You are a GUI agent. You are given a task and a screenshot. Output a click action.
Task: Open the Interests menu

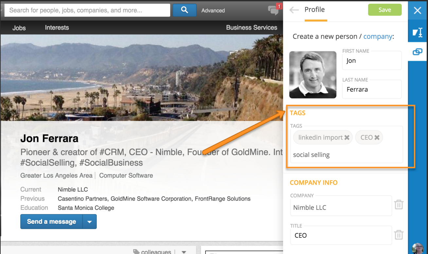tap(57, 27)
